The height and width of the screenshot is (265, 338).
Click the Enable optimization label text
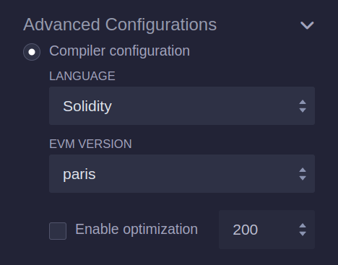tap(136, 230)
